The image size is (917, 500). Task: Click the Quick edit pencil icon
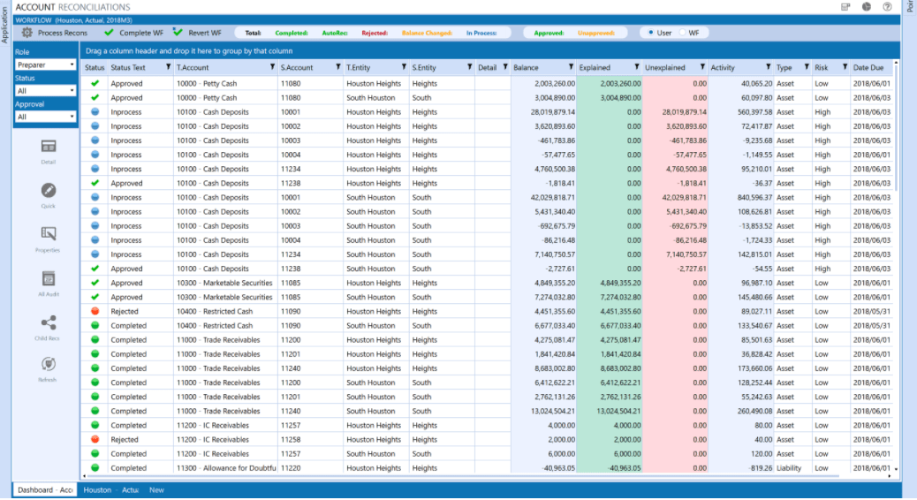tap(49, 191)
